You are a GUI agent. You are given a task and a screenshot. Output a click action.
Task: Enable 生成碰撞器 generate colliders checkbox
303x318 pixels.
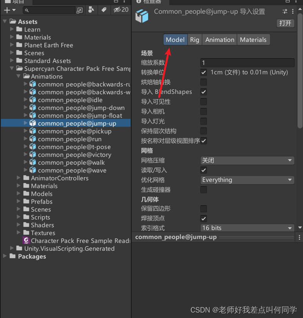[203, 190]
